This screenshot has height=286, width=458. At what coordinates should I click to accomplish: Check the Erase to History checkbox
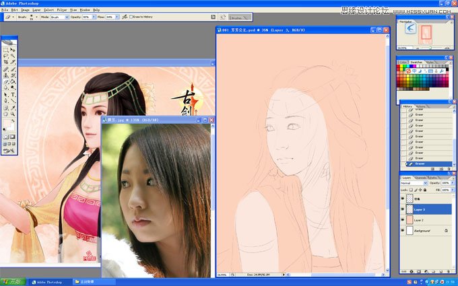[131, 17]
